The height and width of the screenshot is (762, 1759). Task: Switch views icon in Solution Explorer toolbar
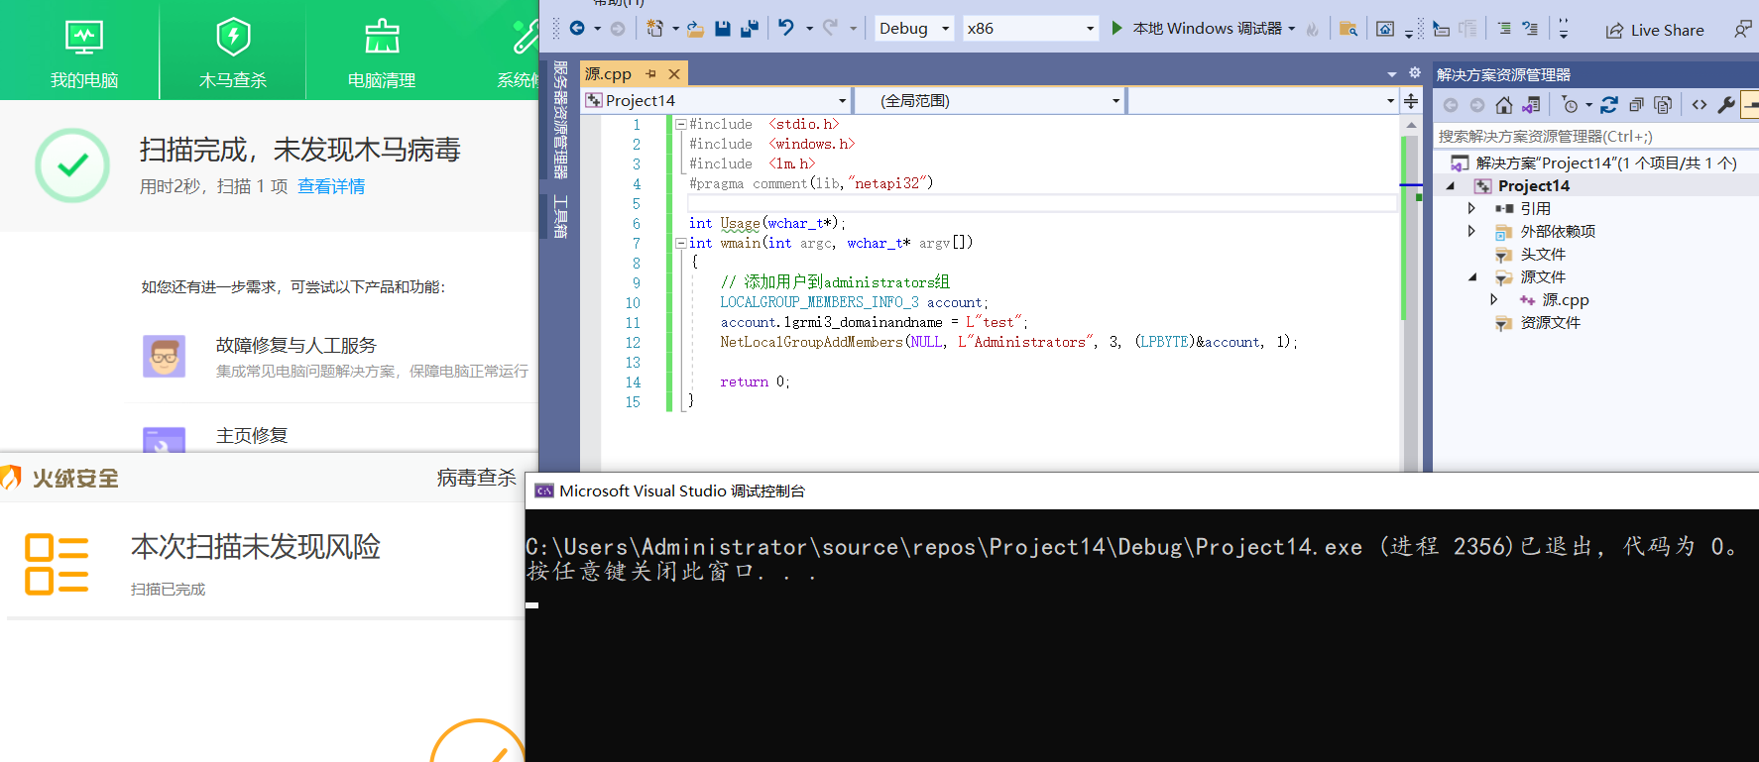[x=1531, y=105]
